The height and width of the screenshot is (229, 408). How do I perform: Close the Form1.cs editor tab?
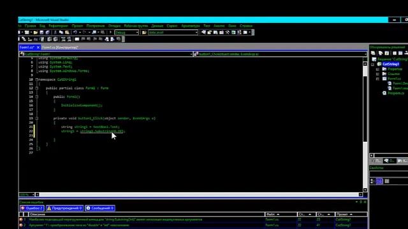click(38, 48)
